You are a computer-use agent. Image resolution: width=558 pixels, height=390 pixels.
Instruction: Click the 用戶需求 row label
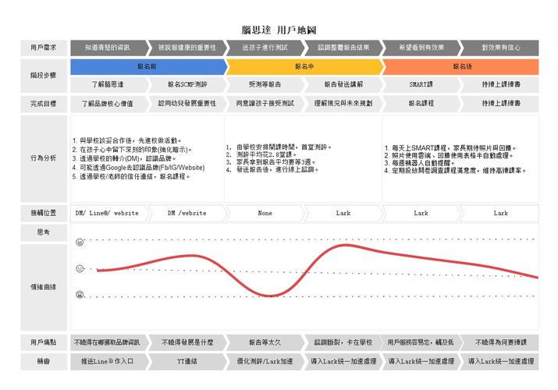click(44, 48)
